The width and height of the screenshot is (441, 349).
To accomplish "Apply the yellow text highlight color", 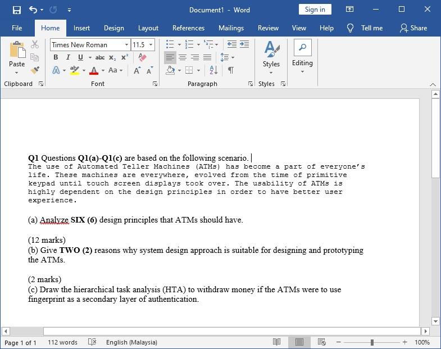I will (x=75, y=70).
